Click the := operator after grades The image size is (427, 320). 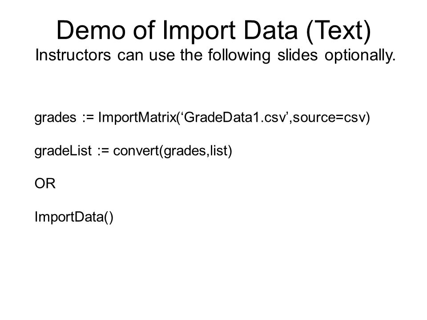point(88,117)
